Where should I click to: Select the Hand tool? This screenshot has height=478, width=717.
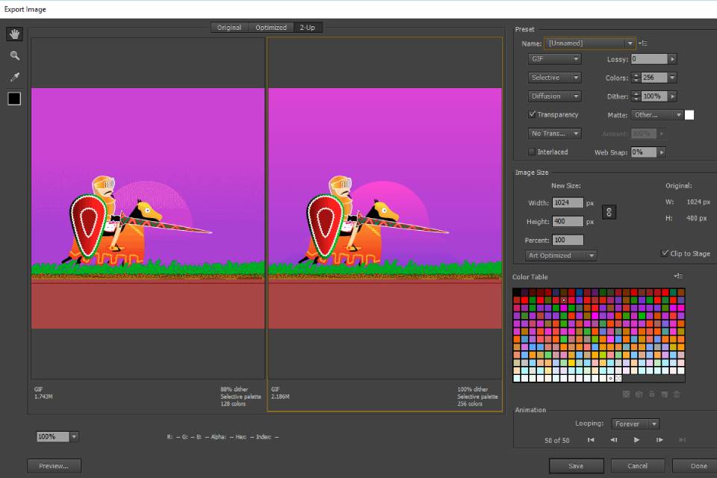click(x=13, y=34)
